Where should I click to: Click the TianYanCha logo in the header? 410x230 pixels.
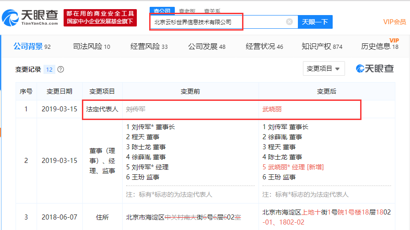pos(30,17)
